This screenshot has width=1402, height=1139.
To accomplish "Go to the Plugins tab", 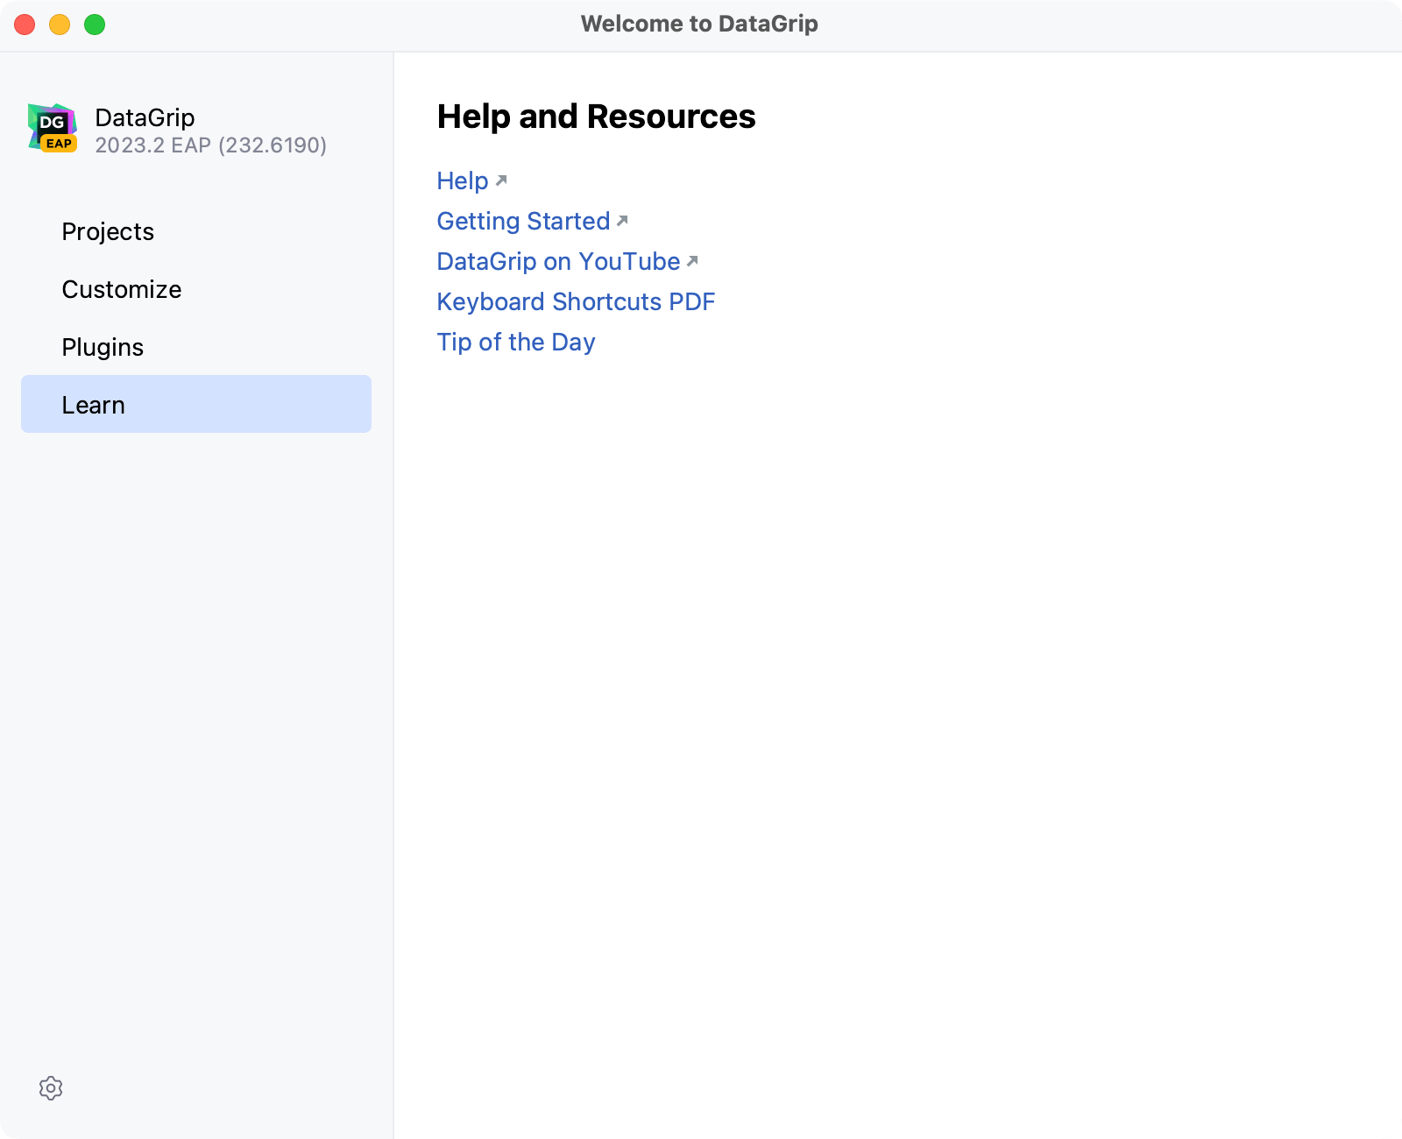I will coord(103,347).
